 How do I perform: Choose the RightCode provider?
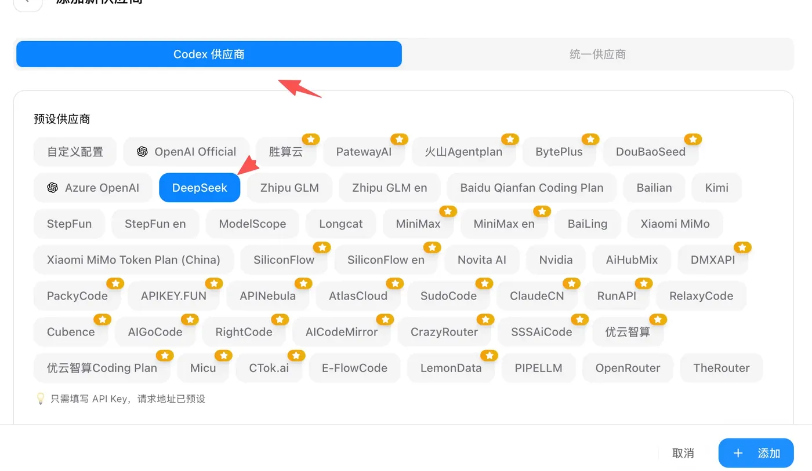244,331
